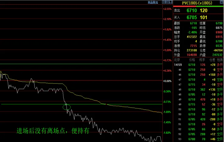Select the 性质 column header in the tick list

[x=220, y=59]
